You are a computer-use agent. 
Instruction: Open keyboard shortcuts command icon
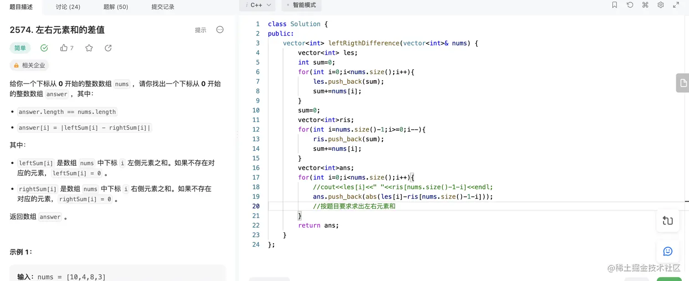645,5
